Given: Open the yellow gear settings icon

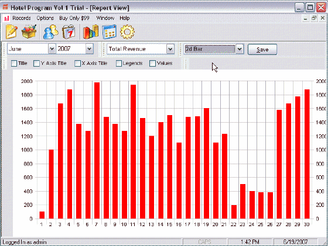Looking at the screenshot, I should coord(127,32).
